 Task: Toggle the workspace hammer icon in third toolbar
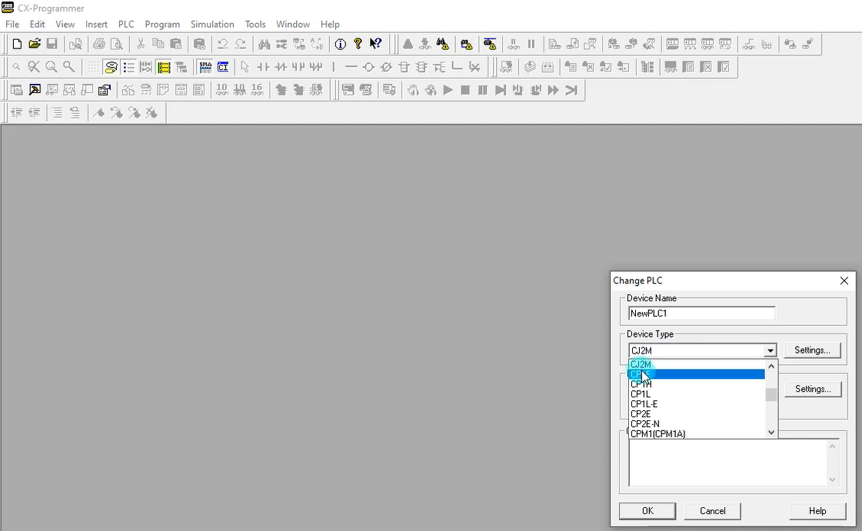tap(35, 89)
